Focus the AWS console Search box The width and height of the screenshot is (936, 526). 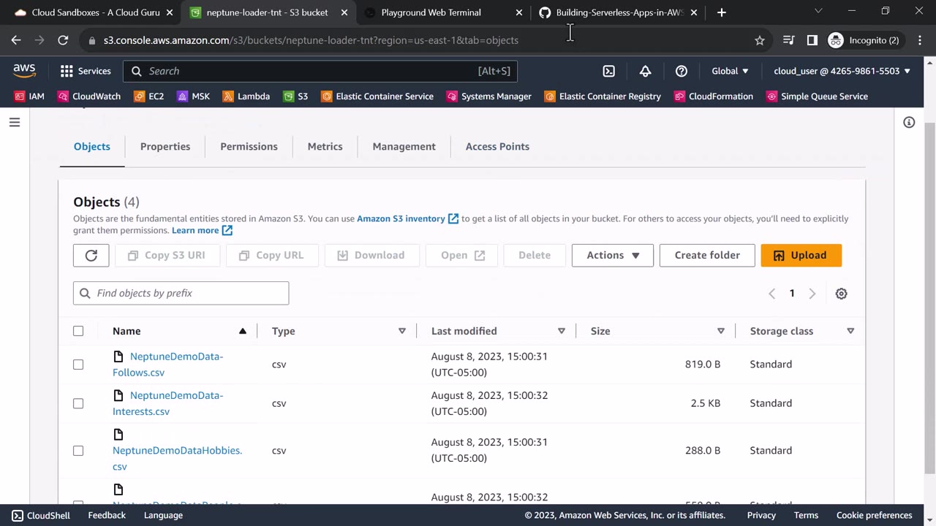[320, 71]
